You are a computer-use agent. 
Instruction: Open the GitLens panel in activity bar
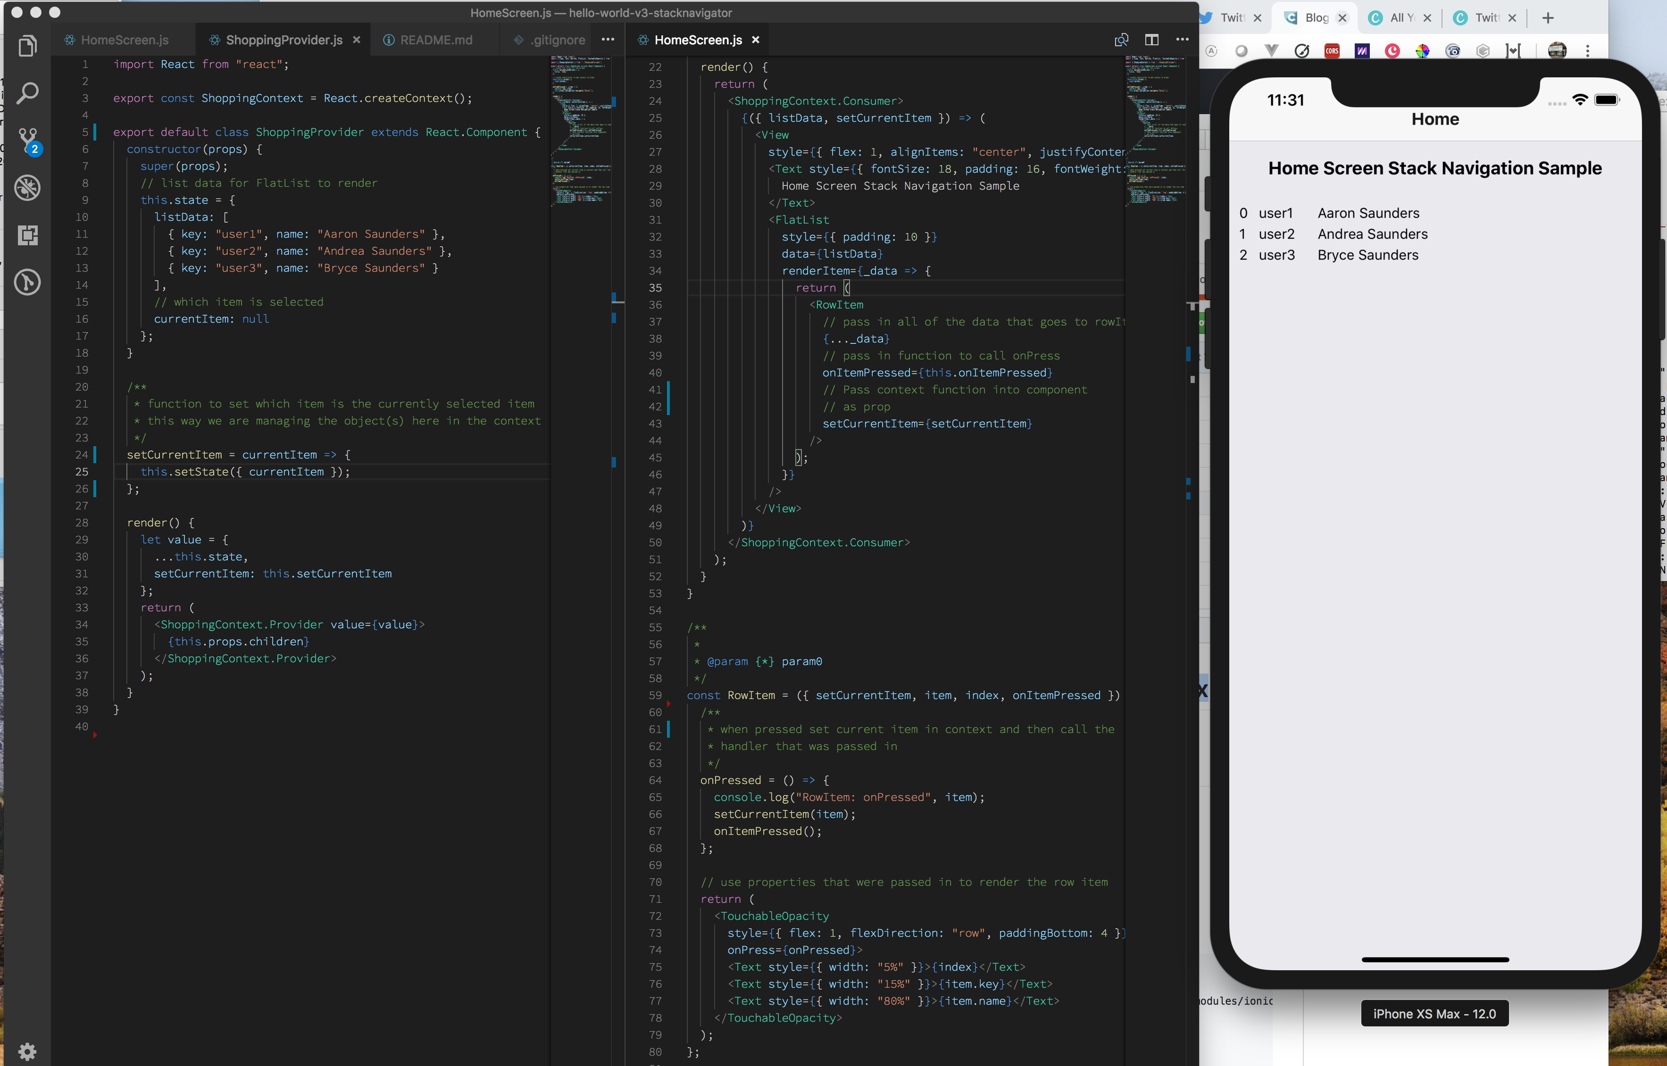(x=27, y=283)
